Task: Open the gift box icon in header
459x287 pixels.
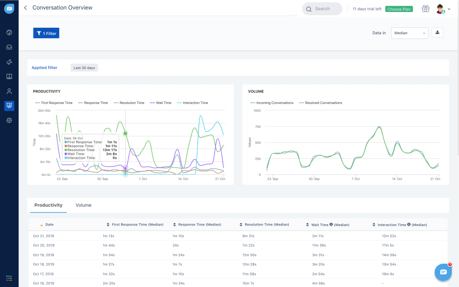Action: tap(425, 9)
